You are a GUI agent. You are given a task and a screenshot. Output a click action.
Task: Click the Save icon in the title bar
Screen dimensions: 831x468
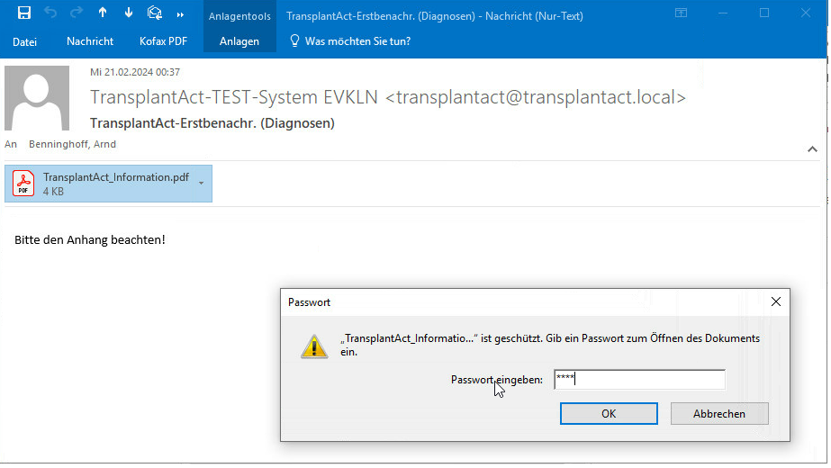click(24, 13)
